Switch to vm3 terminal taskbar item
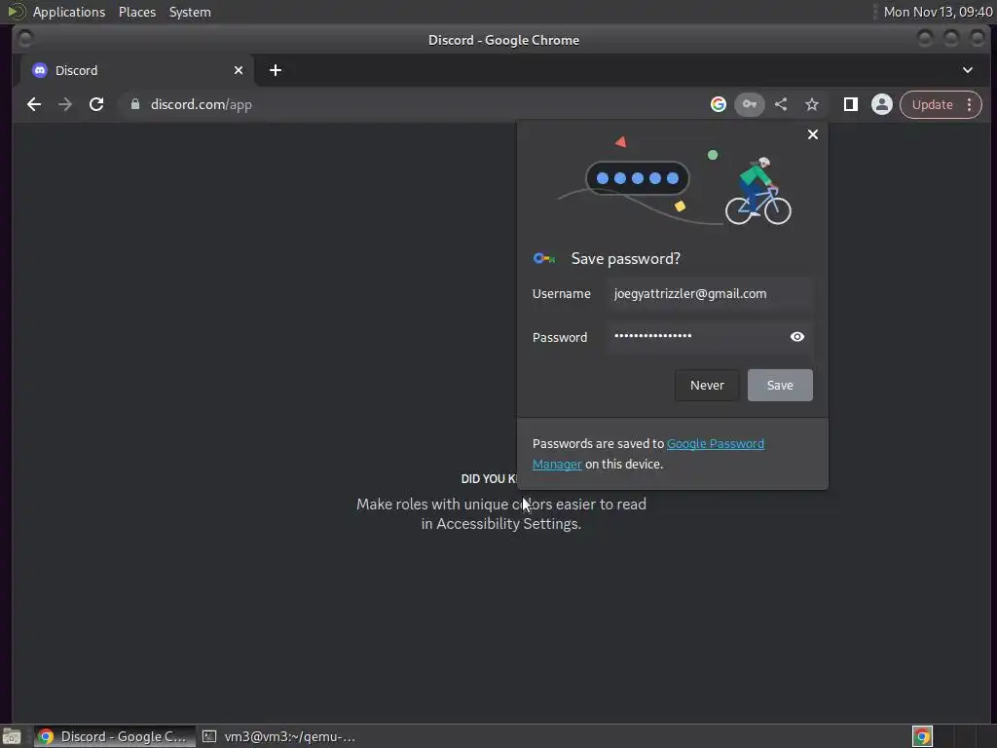This screenshot has width=997, height=748. point(278,736)
